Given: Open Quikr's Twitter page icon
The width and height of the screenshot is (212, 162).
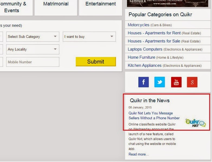Looking at the screenshot, I should tap(159, 82).
